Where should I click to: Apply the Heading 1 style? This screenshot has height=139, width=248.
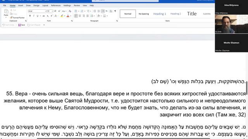[160, 14]
